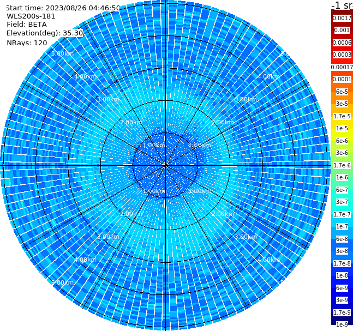Click the 6e-8 colorbar tick label
The image size is (353, 331).
click(x=342, y=239)
